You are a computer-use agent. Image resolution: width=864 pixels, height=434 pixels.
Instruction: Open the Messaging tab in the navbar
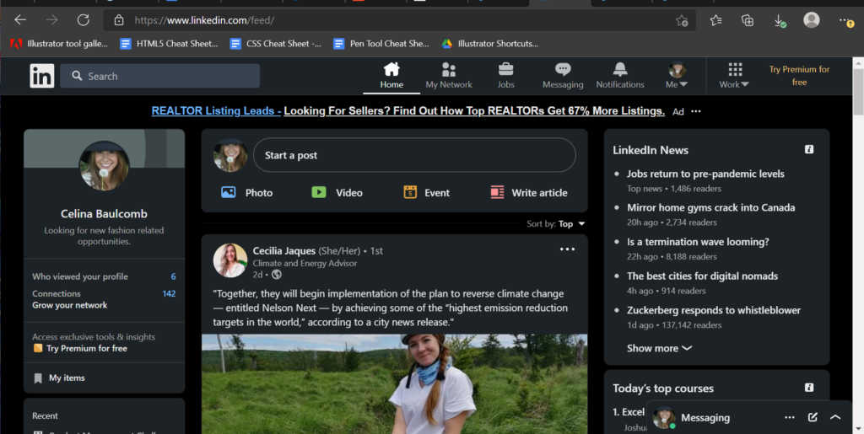[x=563, y=76]
